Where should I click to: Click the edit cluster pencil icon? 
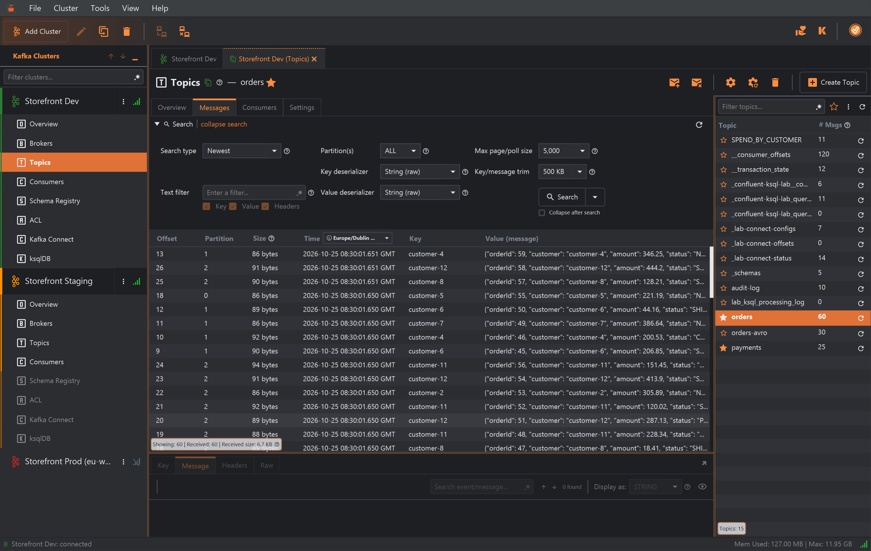81,32
